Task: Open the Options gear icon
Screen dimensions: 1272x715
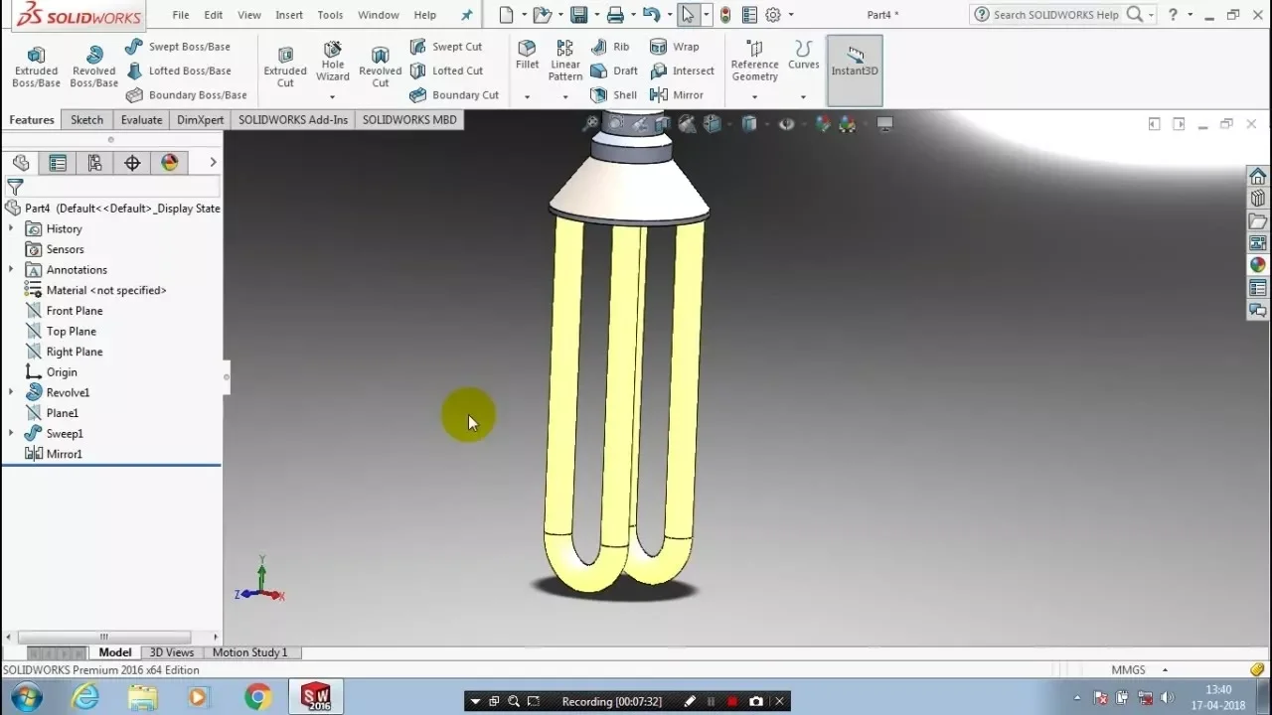Action: [773, 15]
